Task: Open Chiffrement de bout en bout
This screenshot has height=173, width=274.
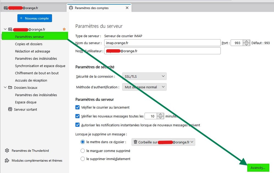Action: coord(37,73)
